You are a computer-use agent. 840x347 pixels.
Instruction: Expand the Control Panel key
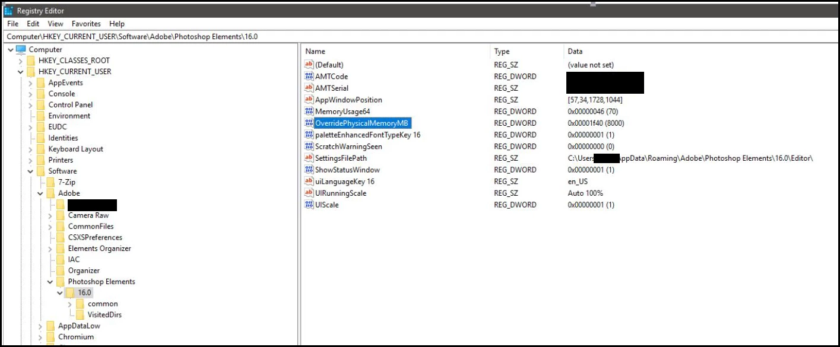pos(30,105)
